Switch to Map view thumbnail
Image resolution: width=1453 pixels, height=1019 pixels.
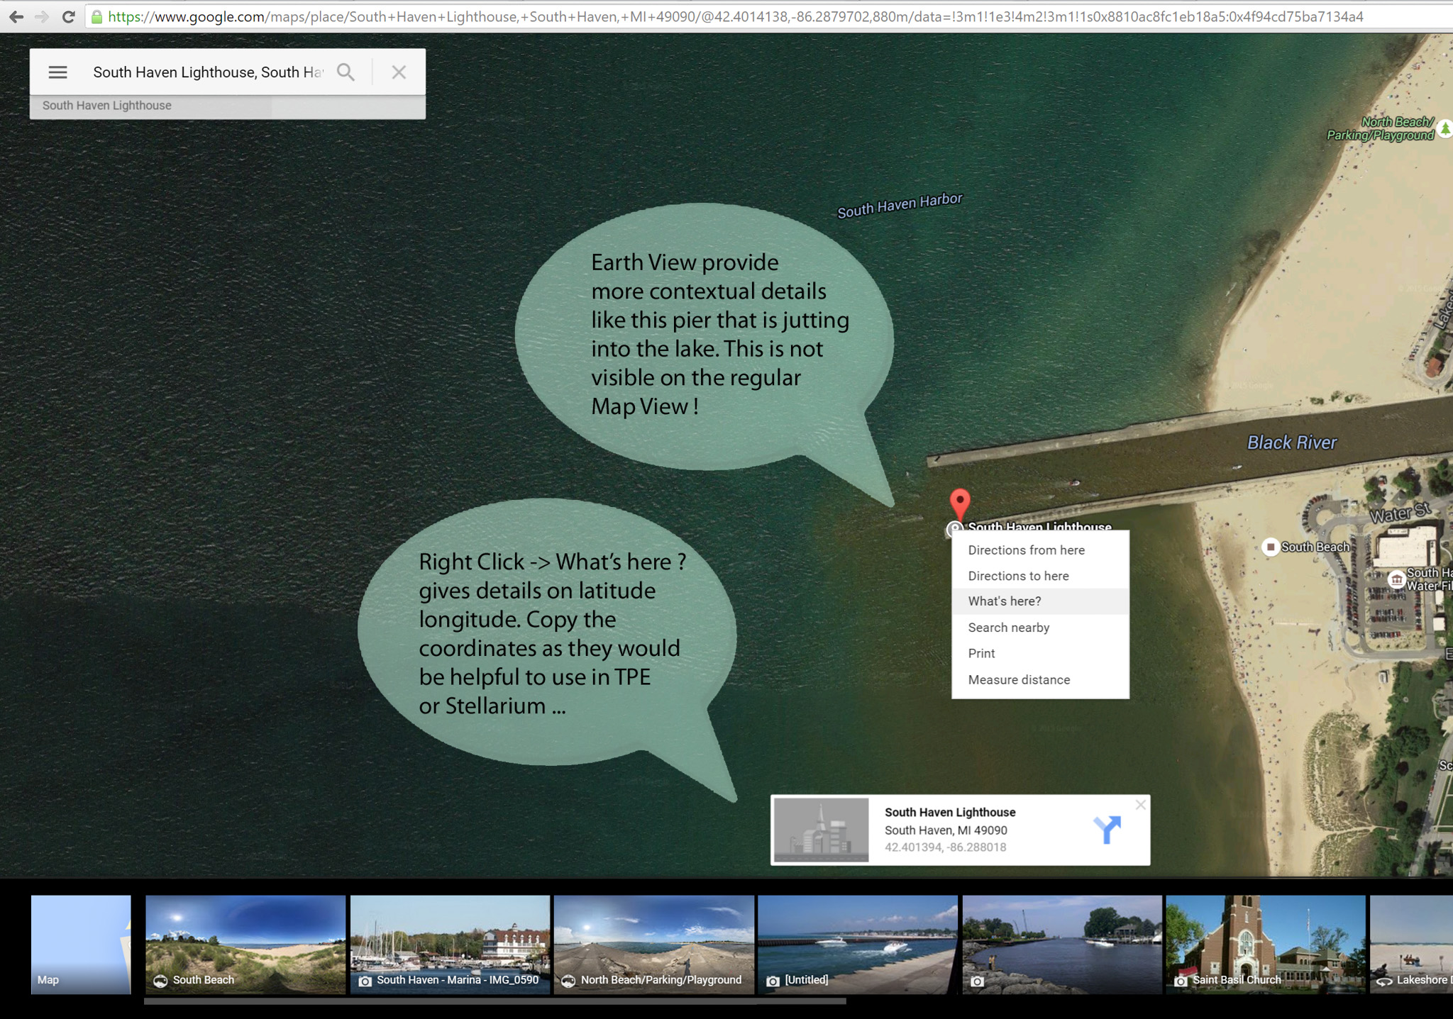click(81, 944)
